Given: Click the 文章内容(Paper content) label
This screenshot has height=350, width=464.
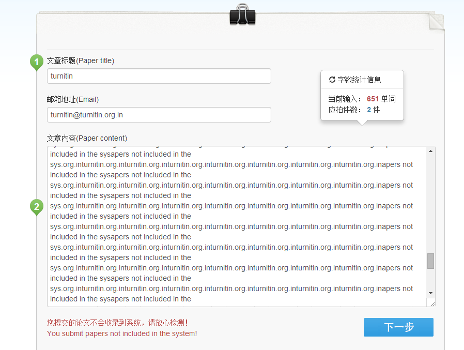Looking at the screenshot, I should click(87, 138).
